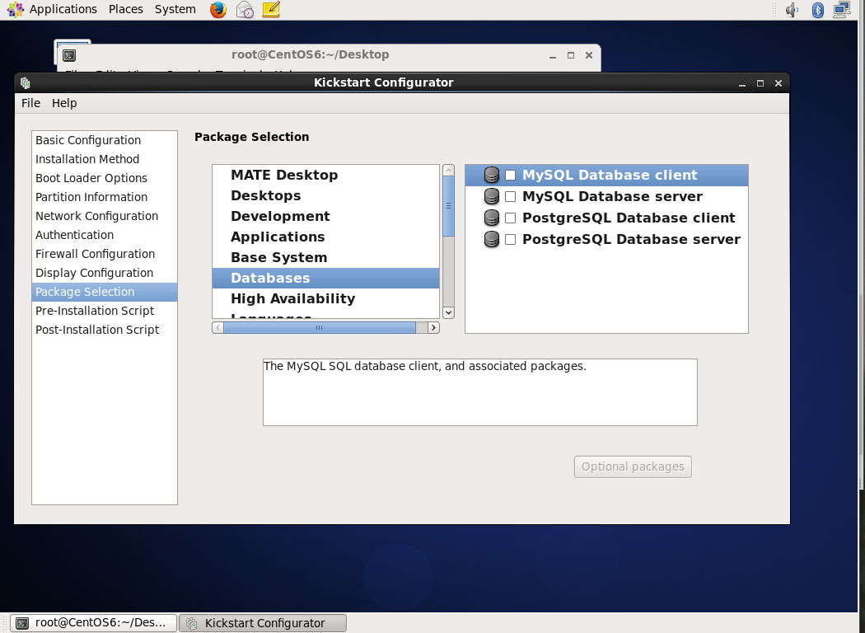Click the volume speaker tray icon
The image size is (865, 633).
coord(793,9)
